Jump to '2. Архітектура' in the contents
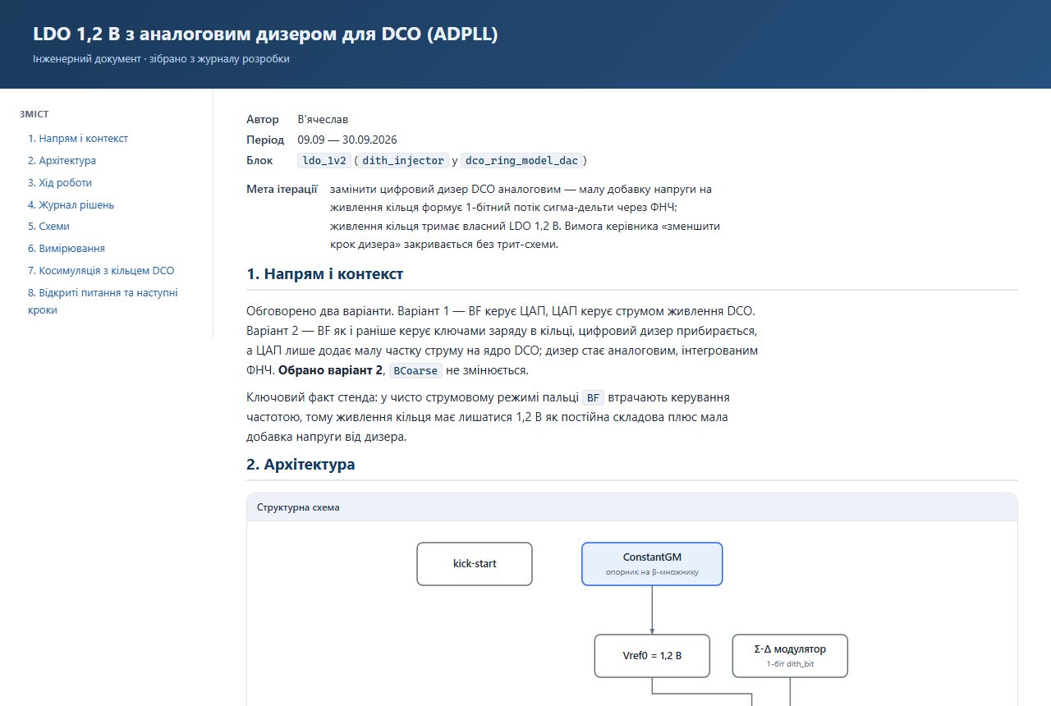The width and height of the screenshot is (1051, 706). [x=62, y=161]
